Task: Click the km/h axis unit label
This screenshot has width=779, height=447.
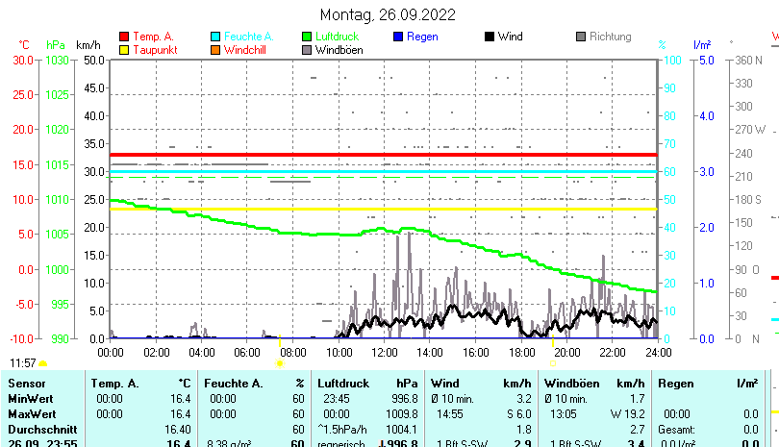Action: pos(88,45)
